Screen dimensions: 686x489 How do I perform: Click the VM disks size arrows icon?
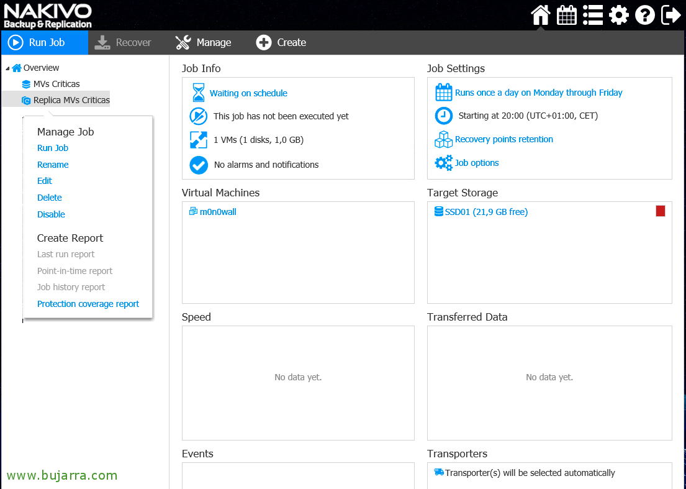coord(199,140)
